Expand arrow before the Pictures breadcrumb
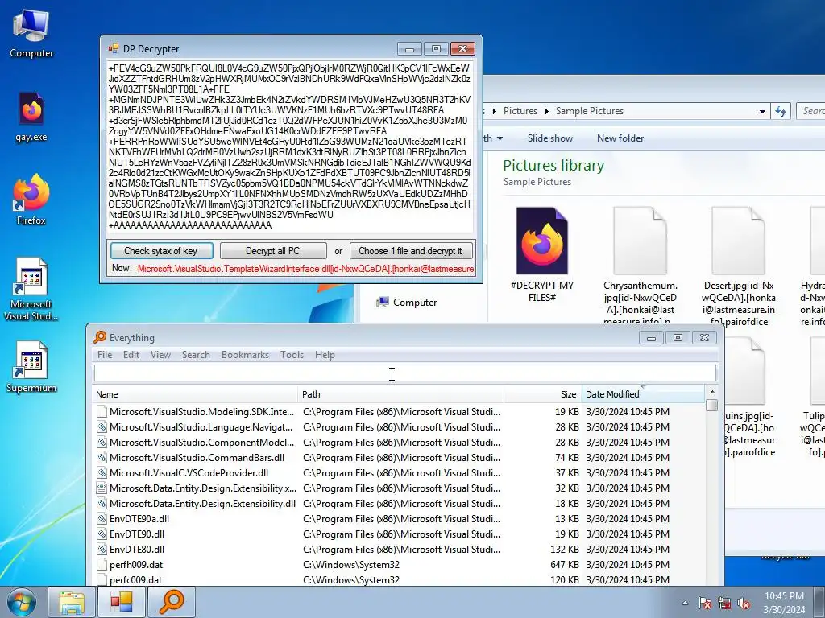The height and width of the screenshot is (618, 825). click(x=495, y=111)
